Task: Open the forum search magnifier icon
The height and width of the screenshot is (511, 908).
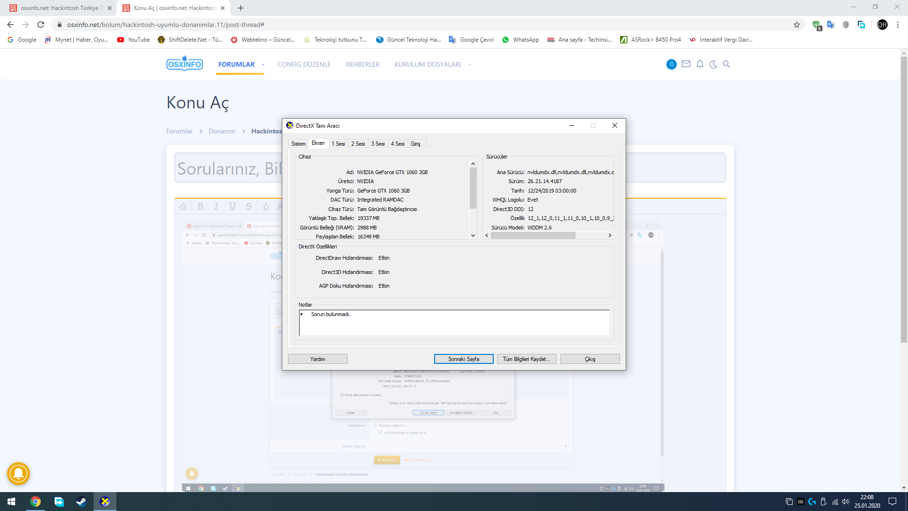Action: (x=727, y=64)
